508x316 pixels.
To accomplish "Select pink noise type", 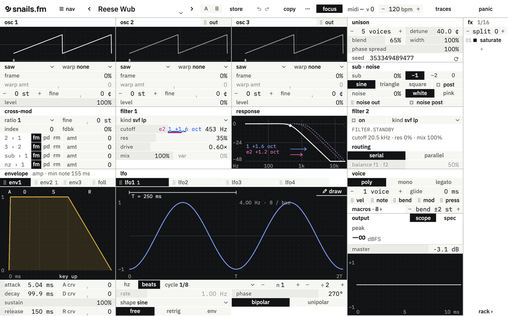I will click(448, 93).
